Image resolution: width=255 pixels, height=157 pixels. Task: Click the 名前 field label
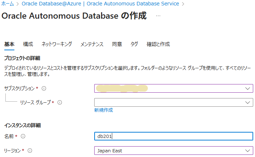click(x=9, y=136)
